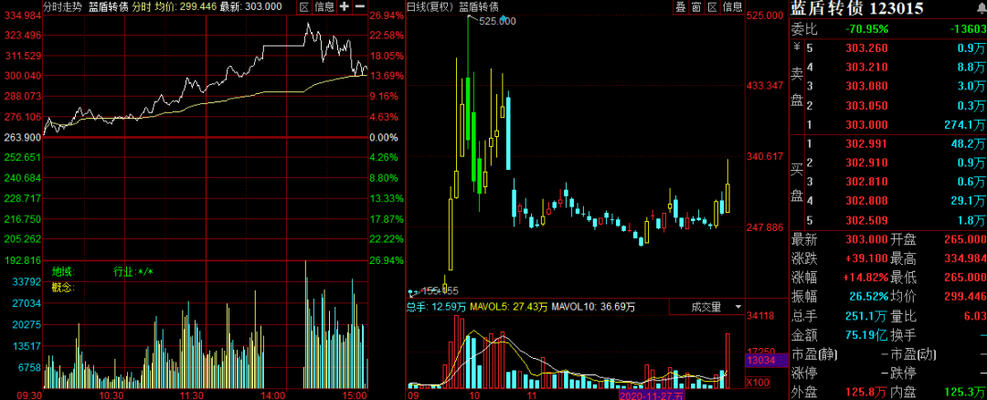Click the 日线(复权) period label

430,7
